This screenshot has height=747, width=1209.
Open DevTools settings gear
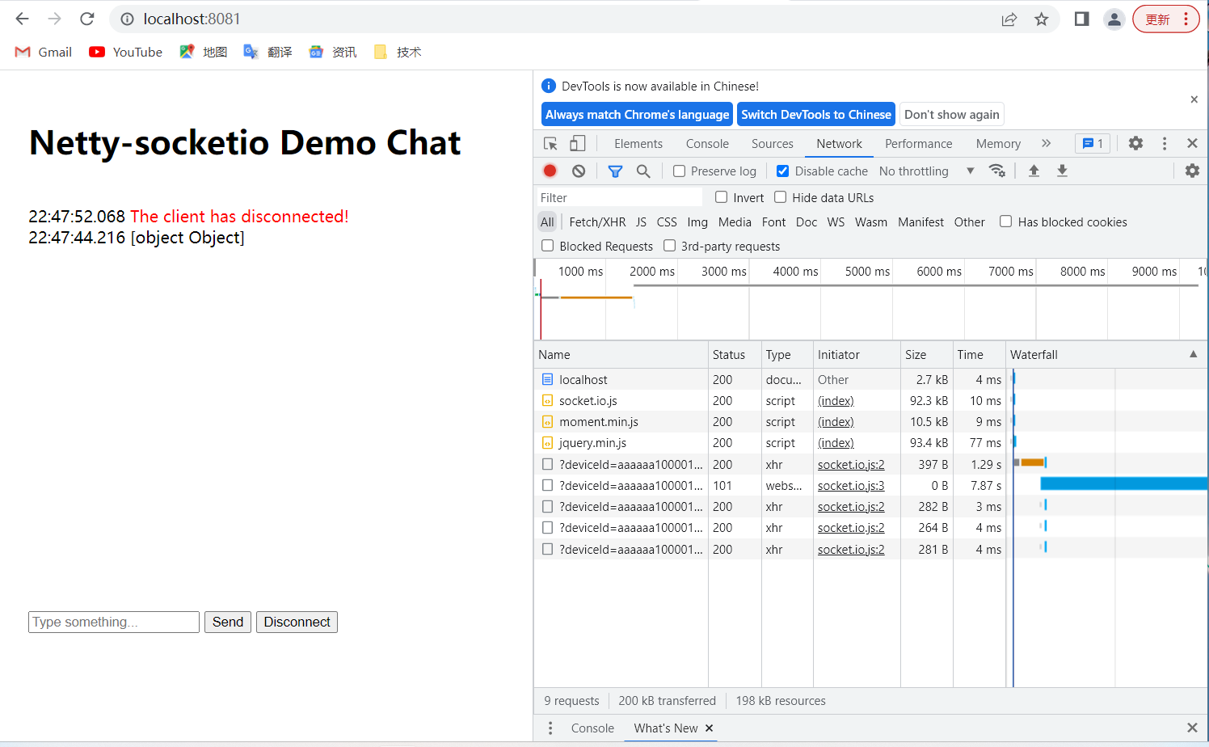click(1135, 143)
